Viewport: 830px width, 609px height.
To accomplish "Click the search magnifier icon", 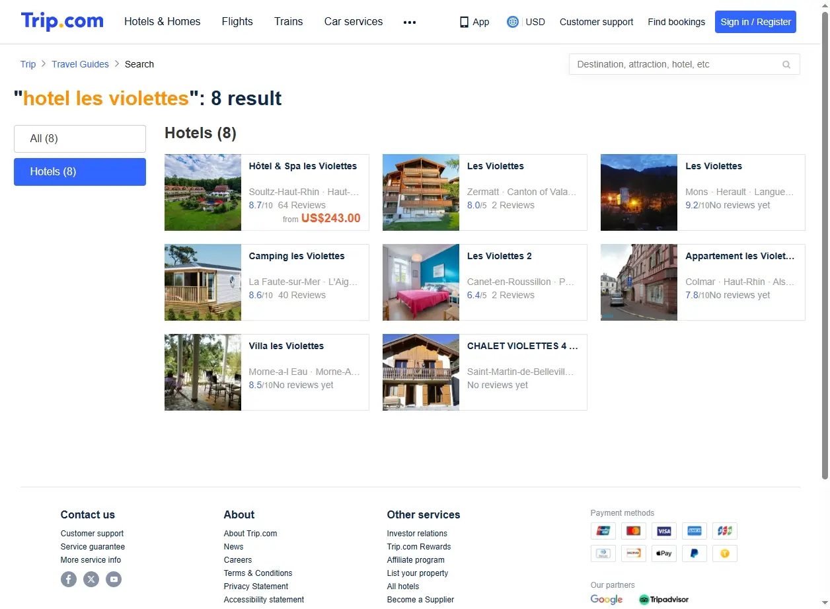I will coord(786,64).
